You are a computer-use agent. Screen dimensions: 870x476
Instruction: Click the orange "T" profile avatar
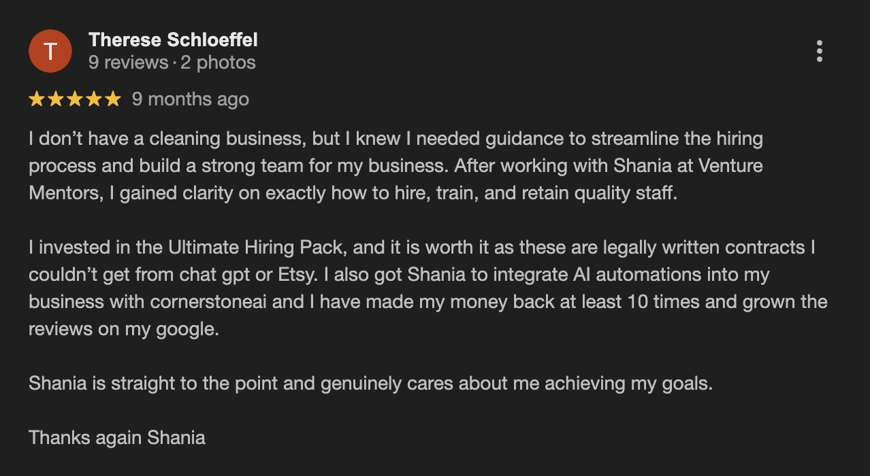point(50,51)
